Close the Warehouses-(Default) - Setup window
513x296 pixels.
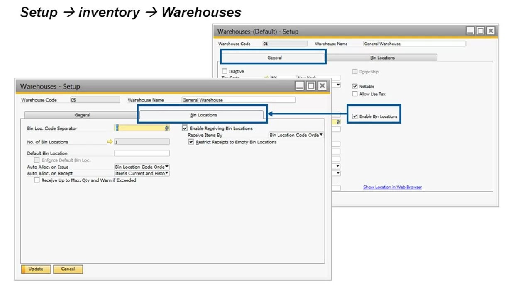click(490, 31)
